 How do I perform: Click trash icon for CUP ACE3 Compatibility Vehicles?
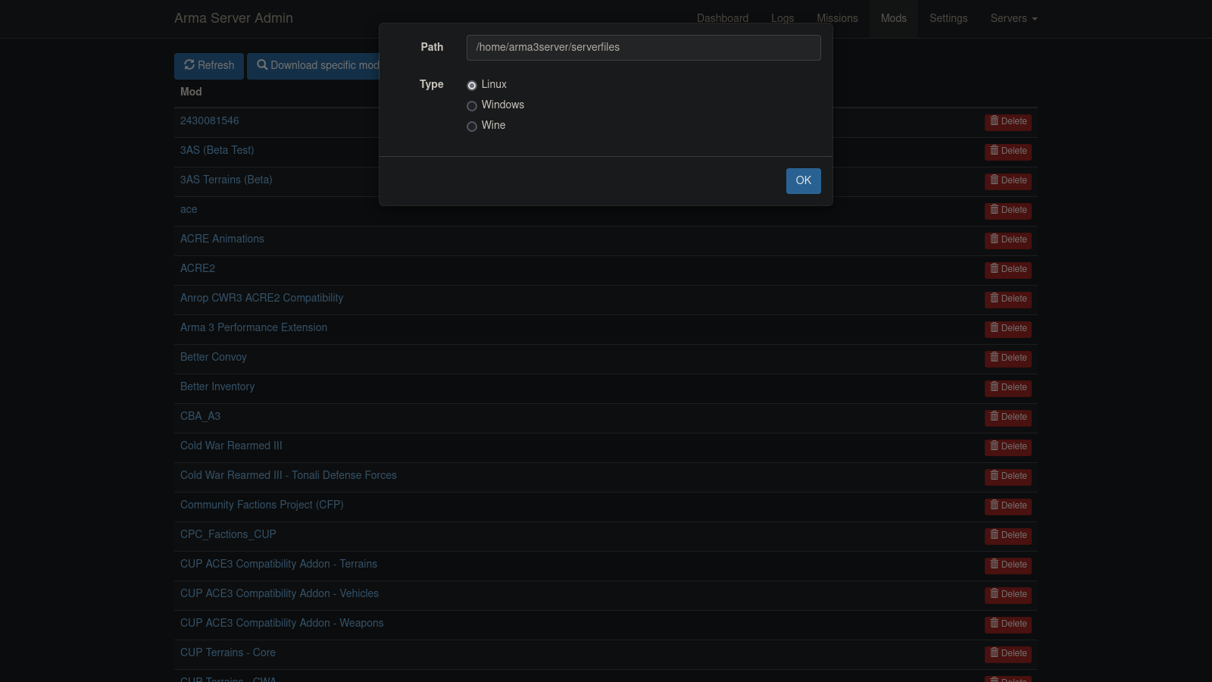tap(994, 594)
